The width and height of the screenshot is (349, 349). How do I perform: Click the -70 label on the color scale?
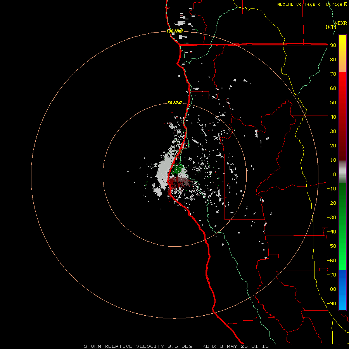pos(332,275)
